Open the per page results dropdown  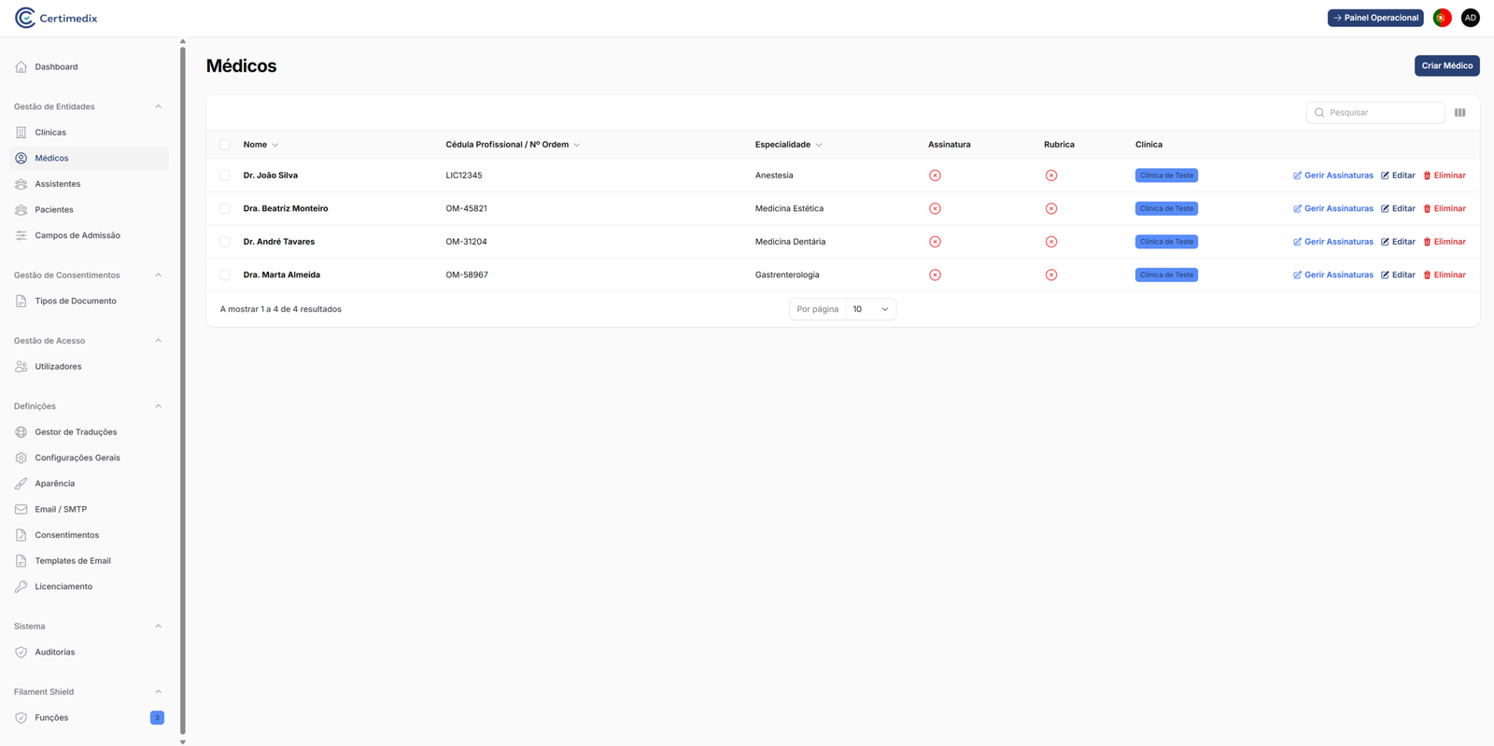(869, 309)
